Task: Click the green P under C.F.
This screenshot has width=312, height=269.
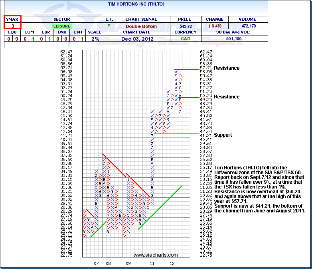Action: tap(109, 26)
